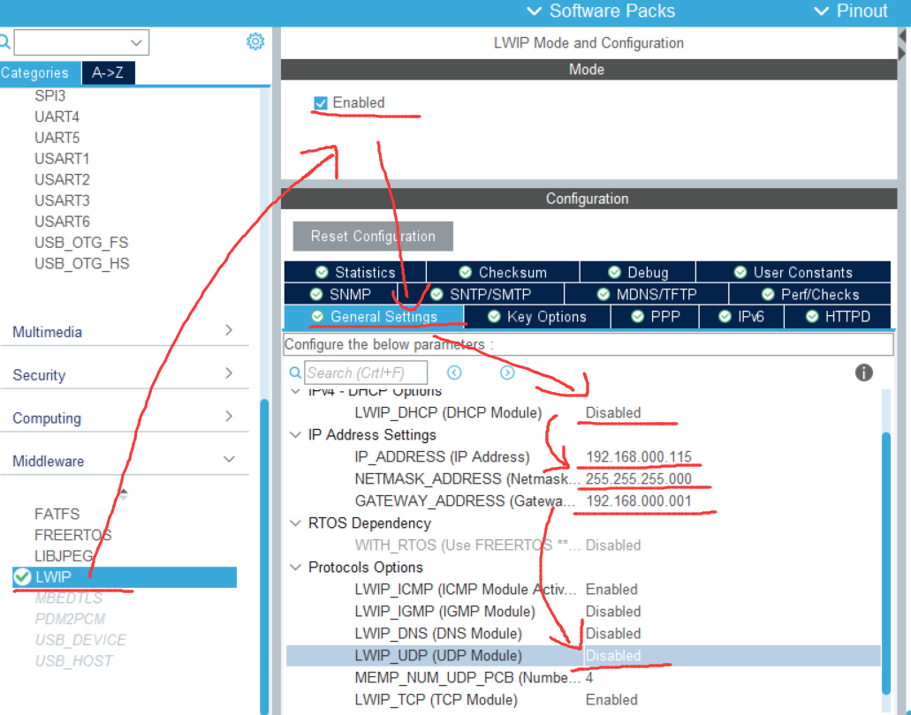Open the Pinout menu
Screen dimensions: 911x715
coord(851,11)
